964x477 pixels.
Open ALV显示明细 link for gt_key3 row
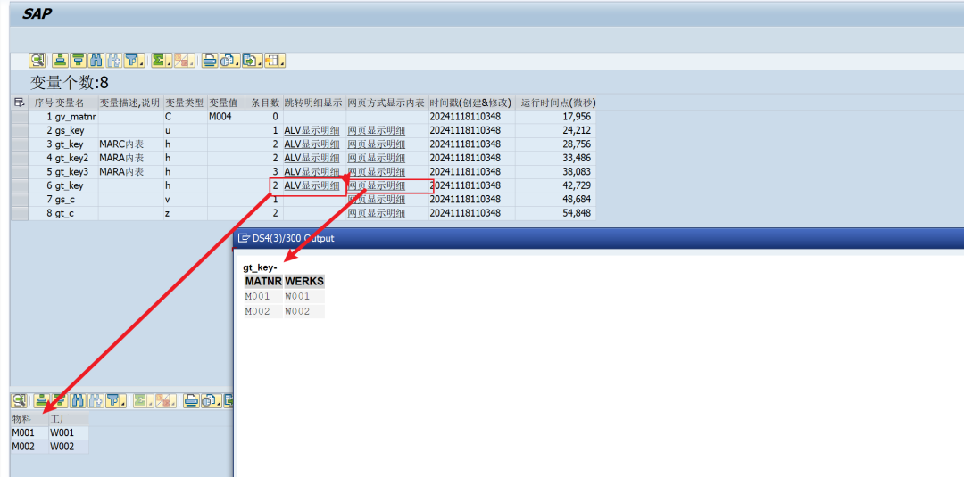pos(312,172)
